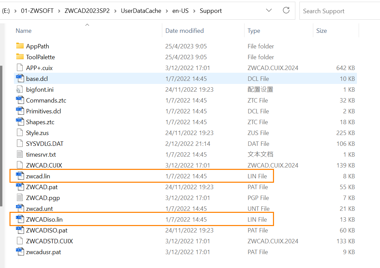Sort files by the Type column header
The image size is (380, 268).
coord(254,31)
